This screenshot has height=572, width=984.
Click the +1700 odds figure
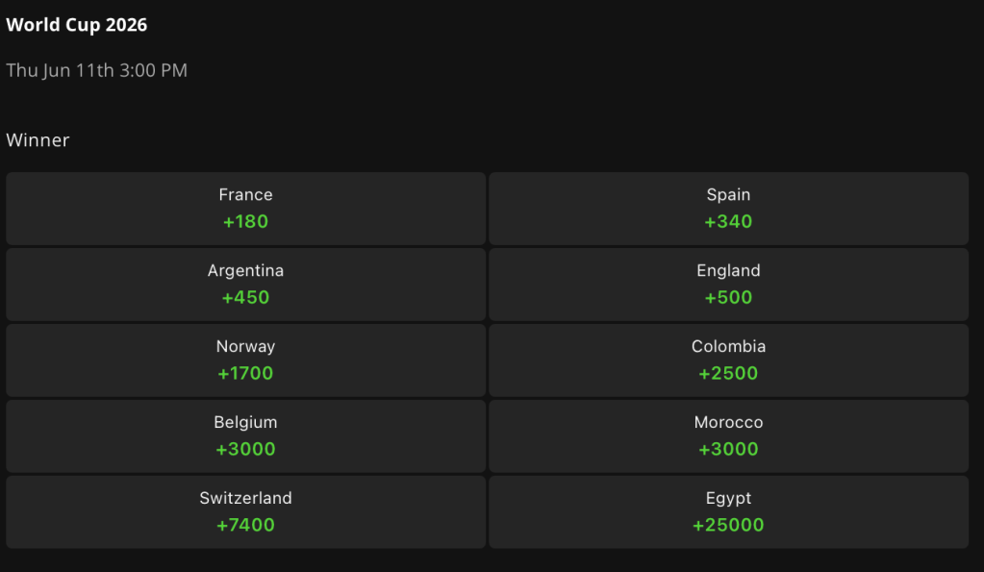[x=245, y=373]
